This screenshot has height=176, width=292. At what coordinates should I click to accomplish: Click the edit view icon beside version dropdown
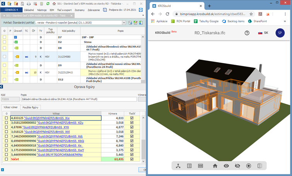[136, 22]
